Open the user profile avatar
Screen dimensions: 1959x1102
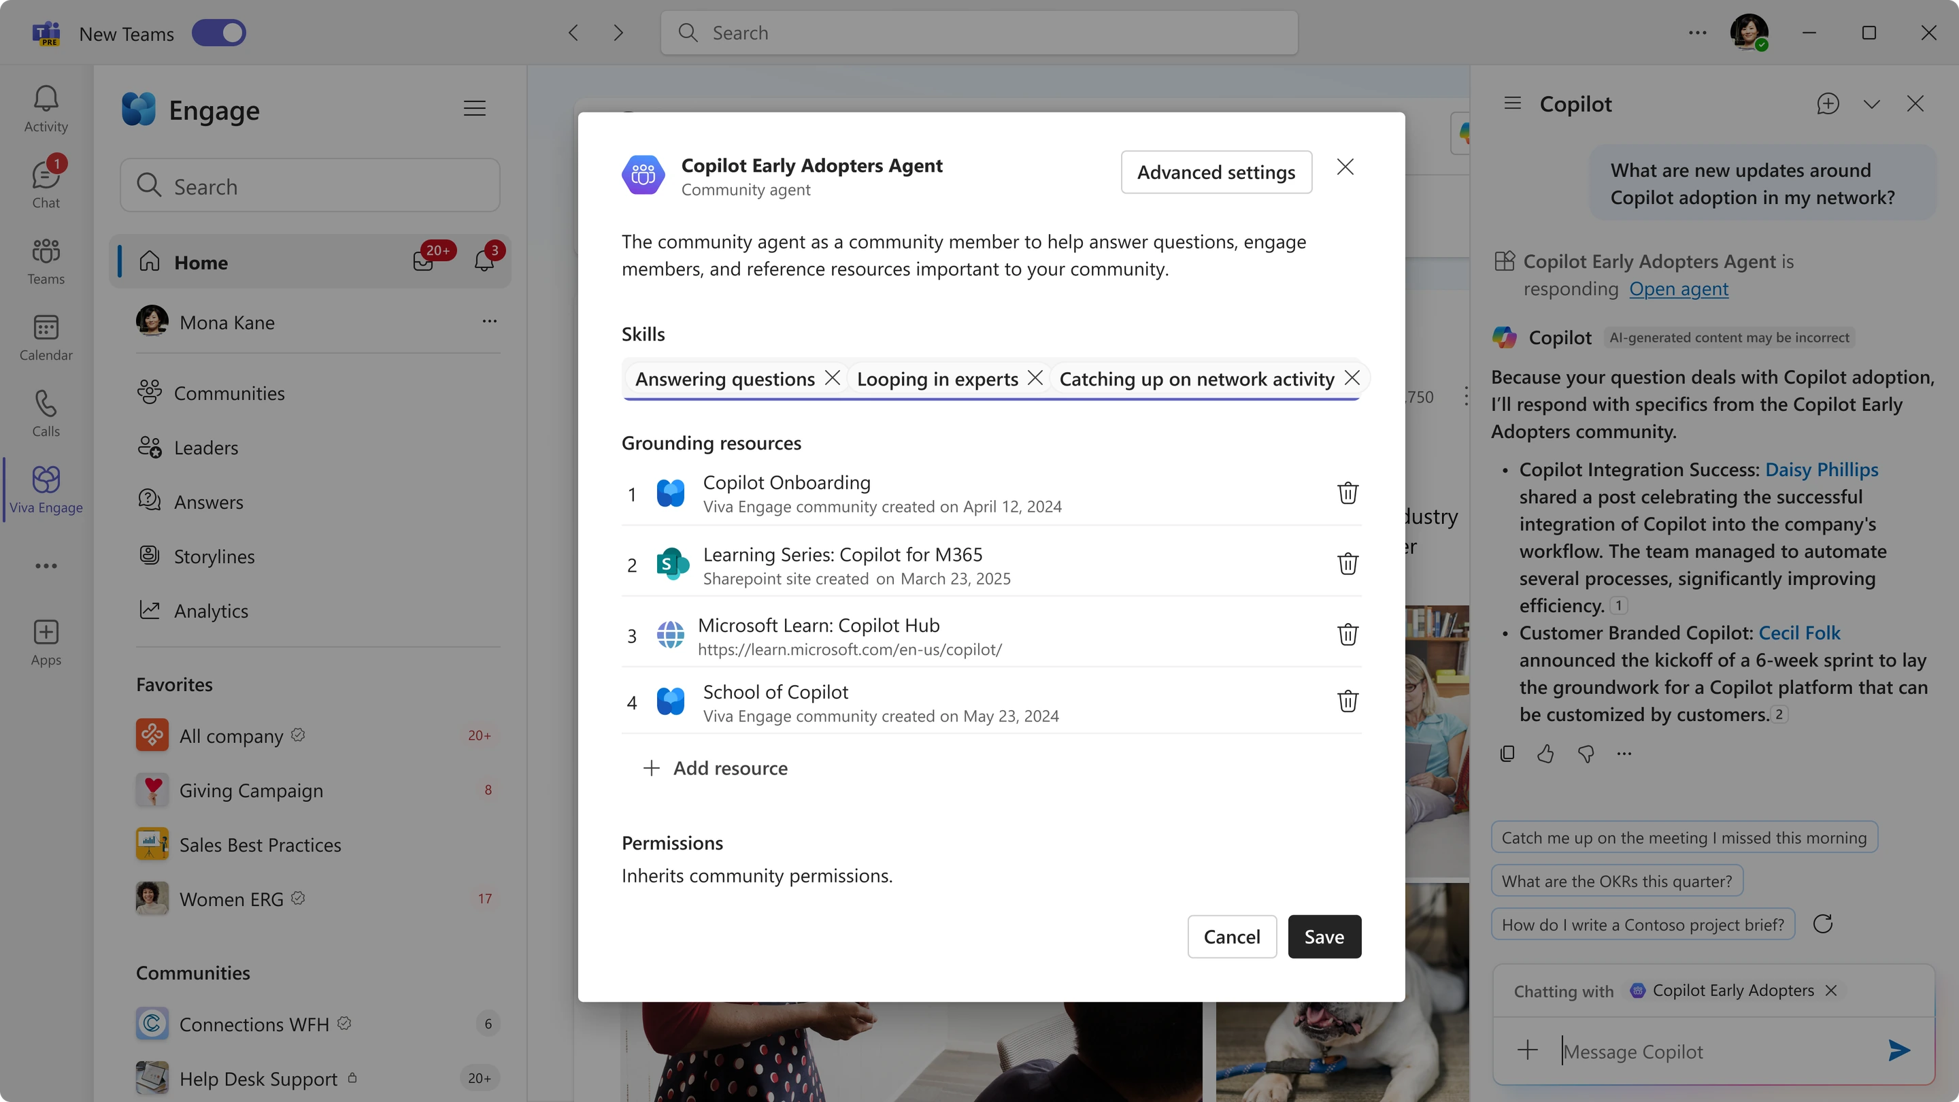[x=1748, y=33]
